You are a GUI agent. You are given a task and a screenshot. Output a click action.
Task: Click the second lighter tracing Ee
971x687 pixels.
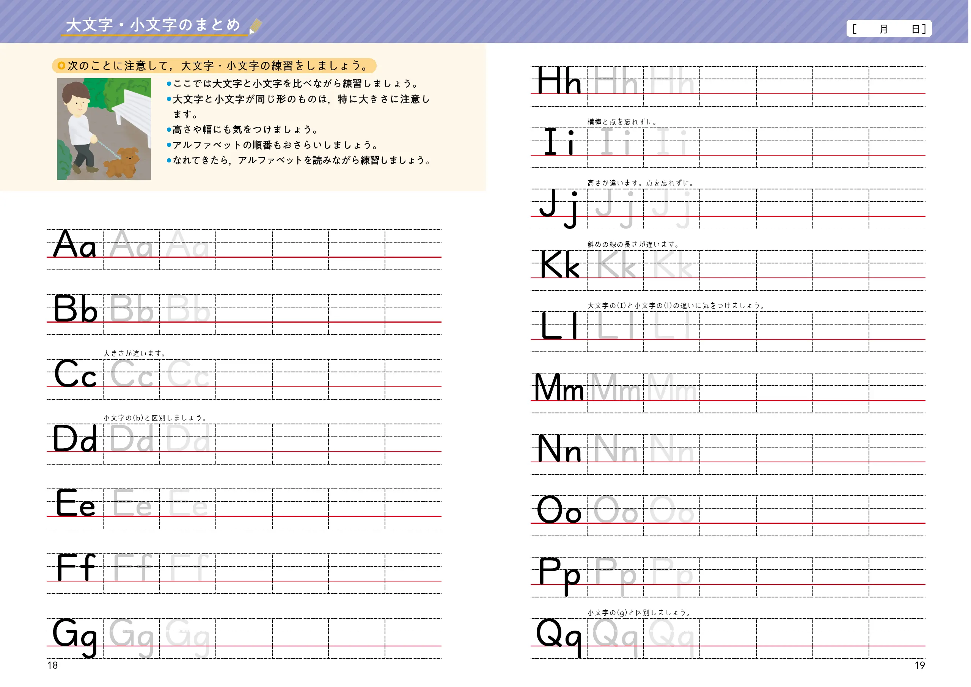[x=189, y=503]
